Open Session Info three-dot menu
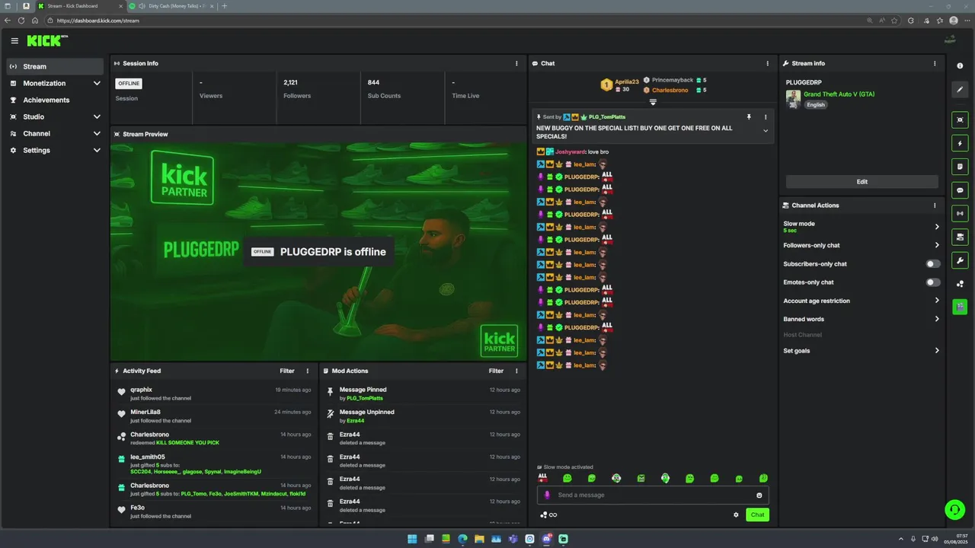Screen dimensions: 975x548 516,63
